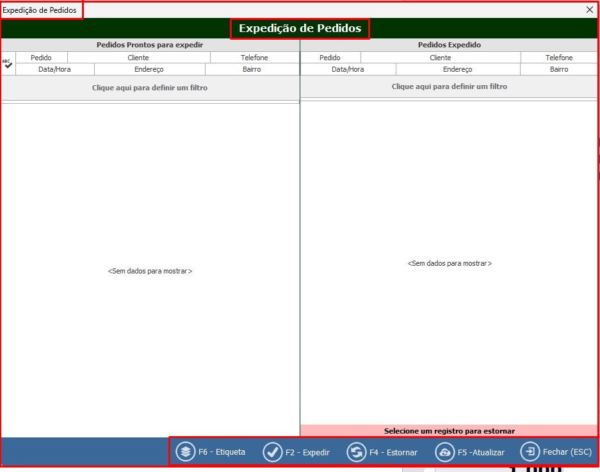
Task: Sort ready orders by Data/Hora column
Action: point(54,69)
